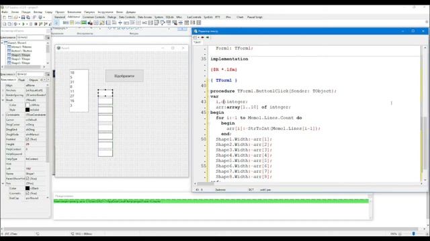Select the Unit1 tab in source editor
The image size is (430, 241).
coord(197,42)
